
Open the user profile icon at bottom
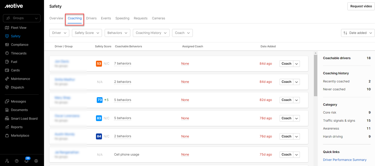click(x=36, y=161)
